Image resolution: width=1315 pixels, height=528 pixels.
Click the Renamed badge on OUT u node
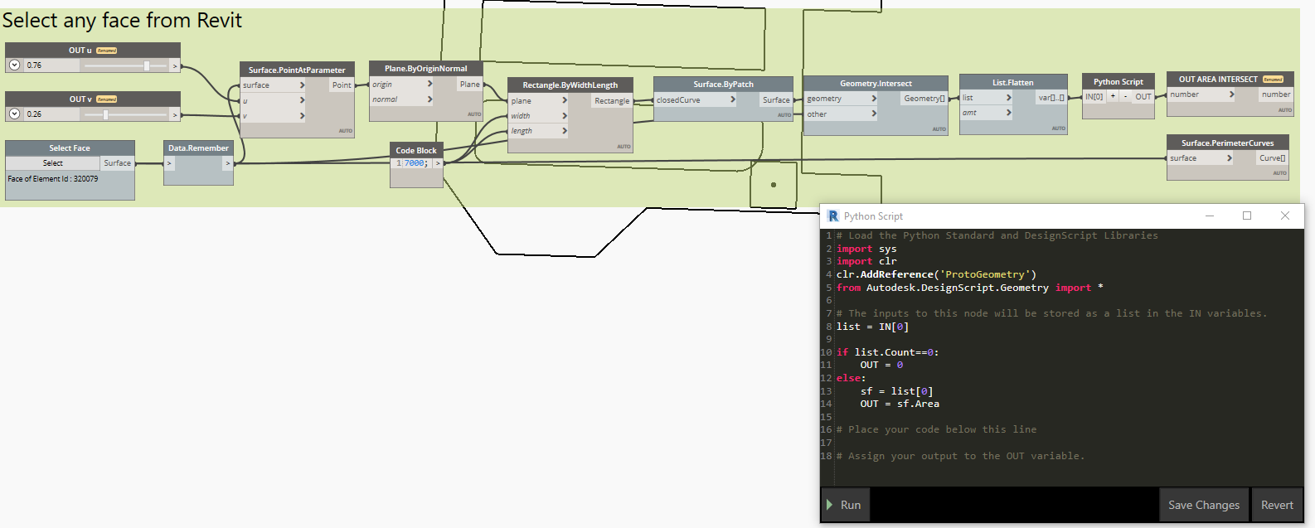(107, 51)
